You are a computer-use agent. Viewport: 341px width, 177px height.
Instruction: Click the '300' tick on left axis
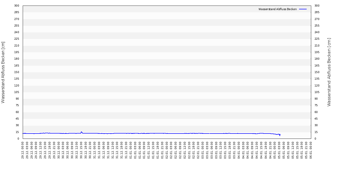click(17, 6)
